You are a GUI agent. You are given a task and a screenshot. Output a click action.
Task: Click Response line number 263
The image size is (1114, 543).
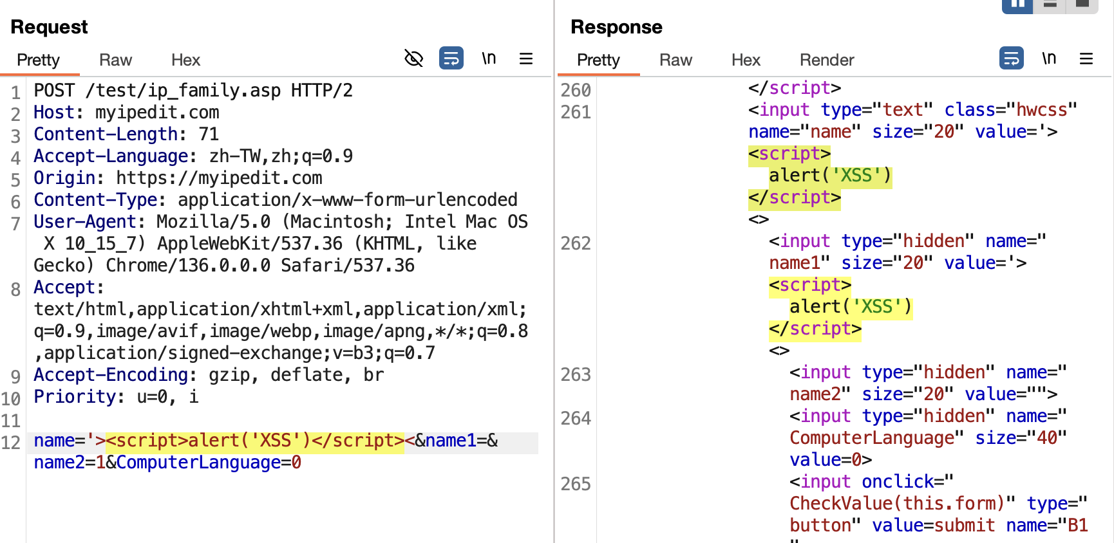(x=576, y=374)
